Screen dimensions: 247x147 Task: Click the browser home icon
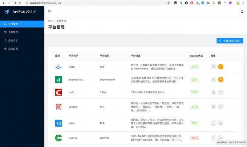point(20,3)
